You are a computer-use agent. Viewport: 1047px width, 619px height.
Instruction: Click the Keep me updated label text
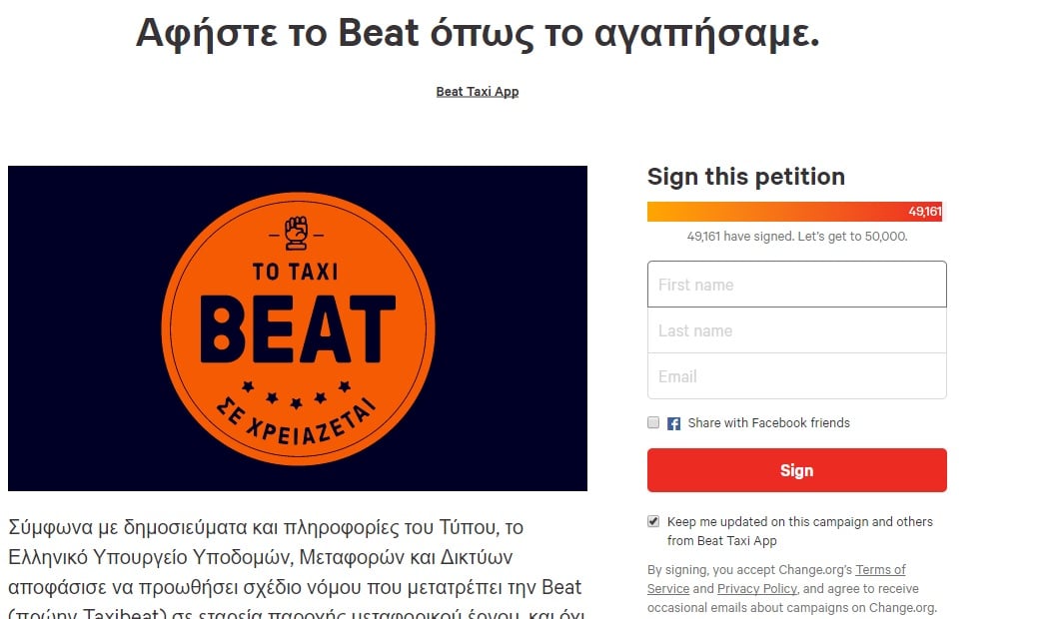coord(800,531)
